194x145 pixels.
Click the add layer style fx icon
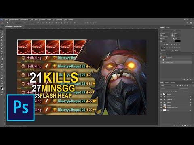pyautogui.click(x=177, y=126)
